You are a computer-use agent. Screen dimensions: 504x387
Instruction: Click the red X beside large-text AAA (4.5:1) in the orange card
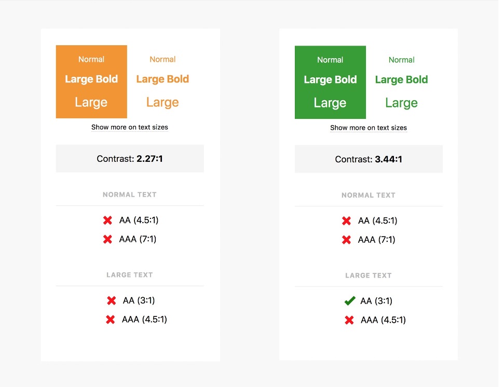(x=110, y=320)
